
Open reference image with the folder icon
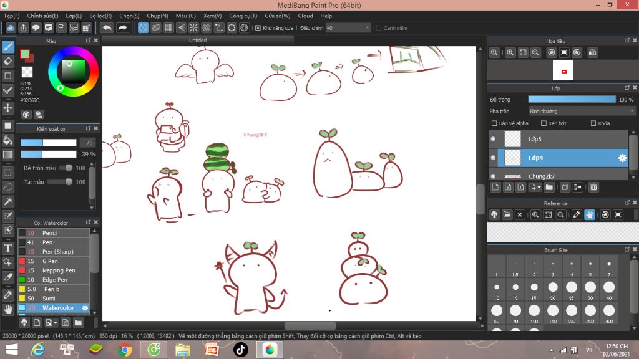507,214
